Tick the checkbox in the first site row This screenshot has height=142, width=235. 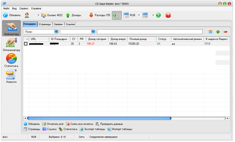pyautogui.click(x=26, y=44)
